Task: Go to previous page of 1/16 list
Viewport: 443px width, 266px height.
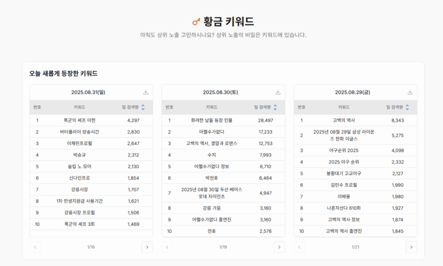Action: click(x=35, y=247)
